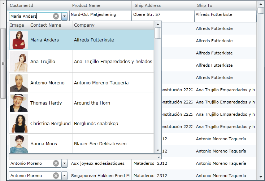265x181 pixels.
Task: Open dropdown for Aux joyeux row customer
Action: (64, 164)
